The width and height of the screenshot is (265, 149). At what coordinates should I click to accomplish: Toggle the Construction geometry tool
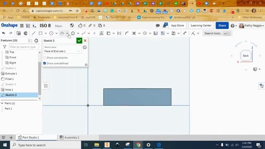click(x=119, y=33)
